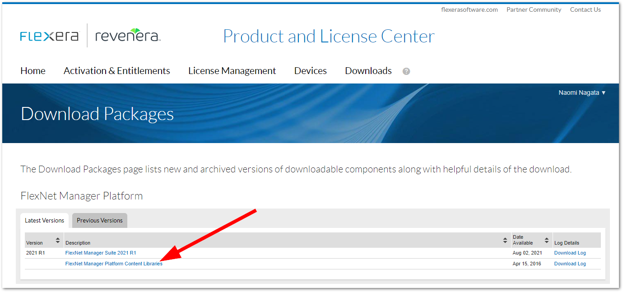Sort by Description column arrows

tap(505, 240)
